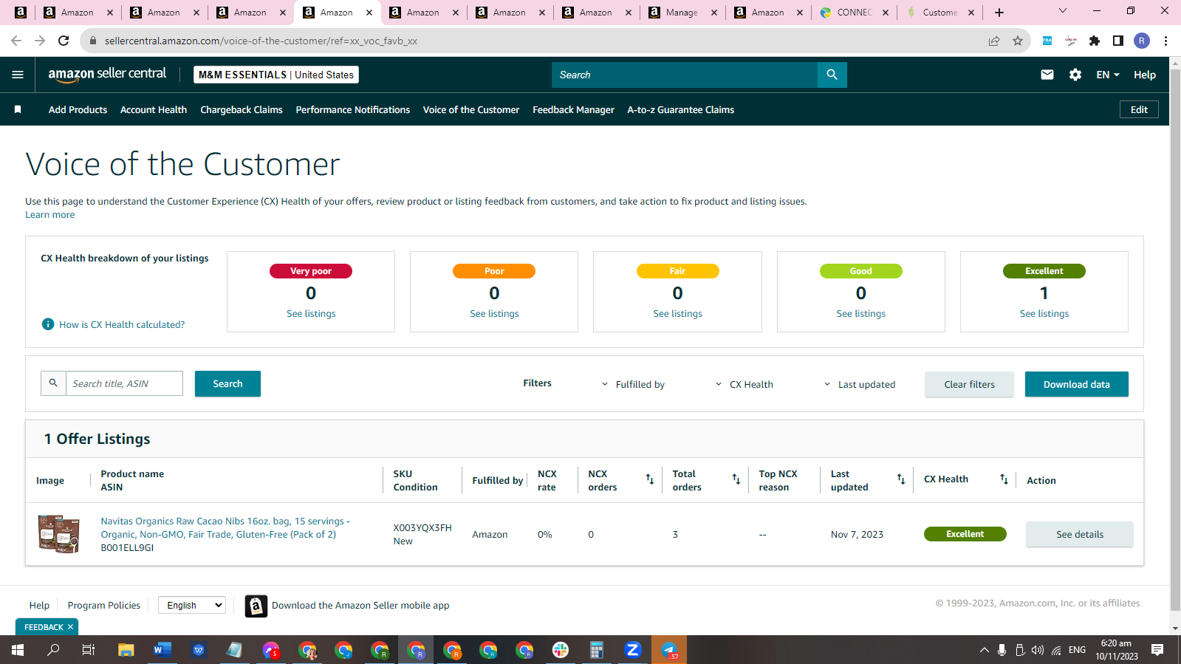
Task: See listings under Fair
Action: pos(677,314)
